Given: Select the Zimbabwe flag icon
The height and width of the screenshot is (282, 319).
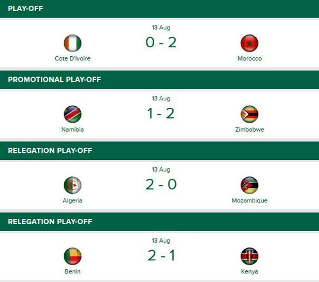Looking at the screenshot, I should (x=249, y=114).
